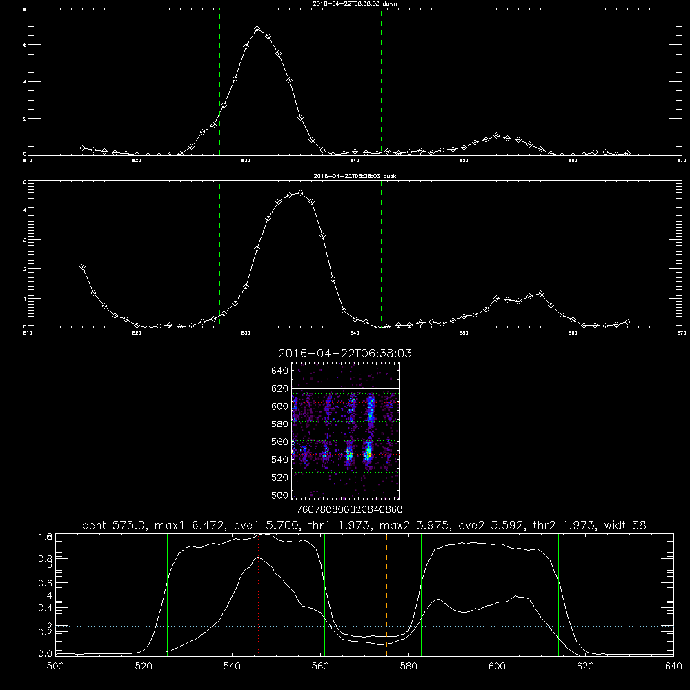Click the 0.4 label on bottom plot y-axis
Screen dimensions: 690x690
45,608
